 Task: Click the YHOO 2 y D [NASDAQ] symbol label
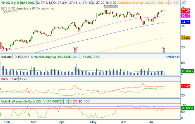click(18, 2)
